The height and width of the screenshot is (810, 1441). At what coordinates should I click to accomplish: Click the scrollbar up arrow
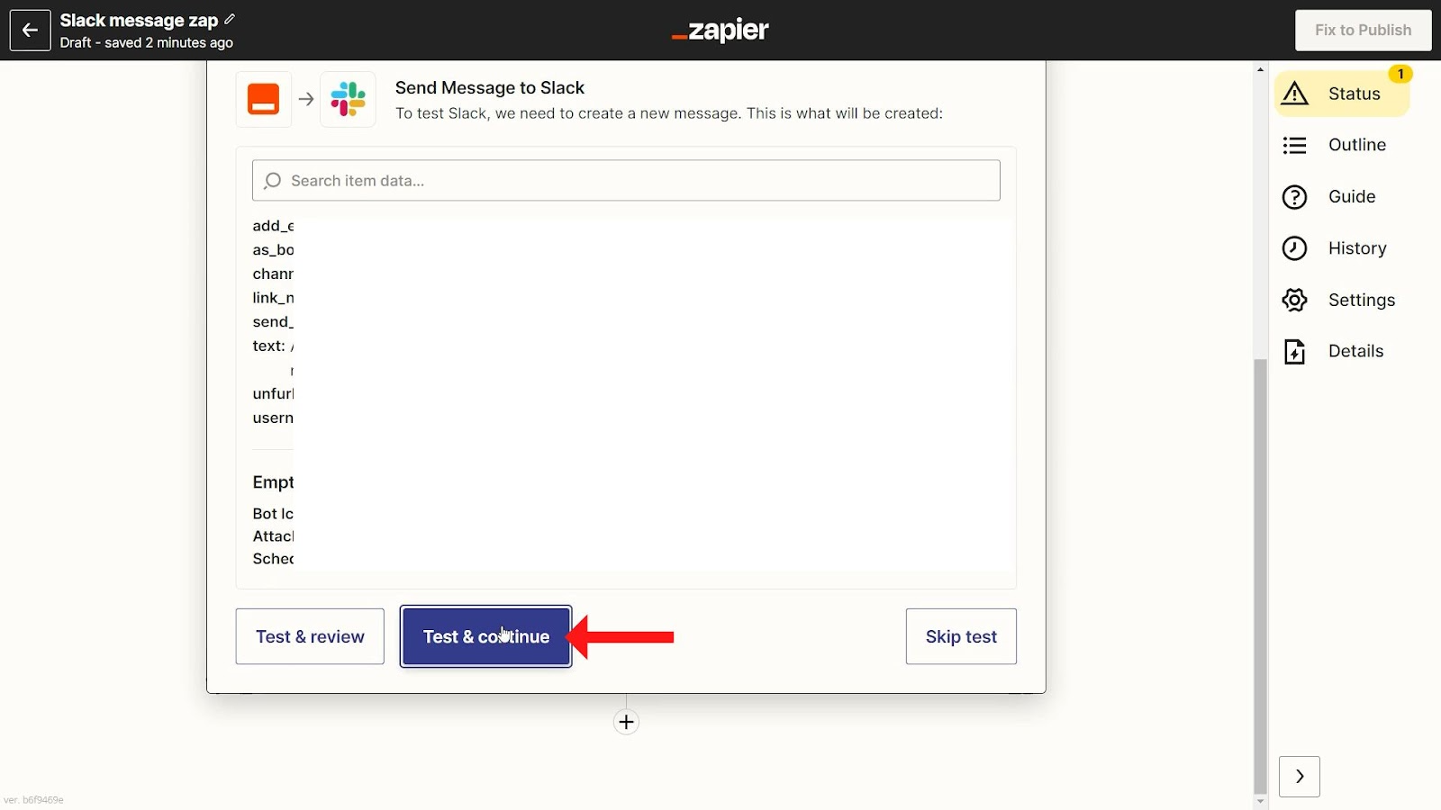(1260, 69)
